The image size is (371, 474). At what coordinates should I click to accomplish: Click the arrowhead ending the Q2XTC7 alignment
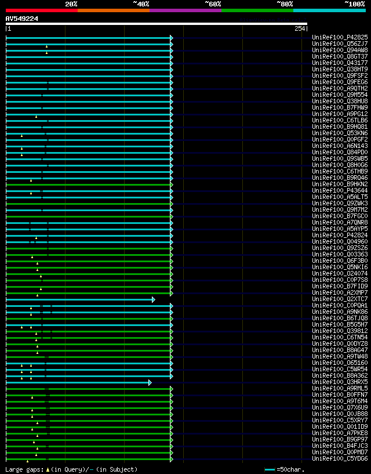point(154,299)
